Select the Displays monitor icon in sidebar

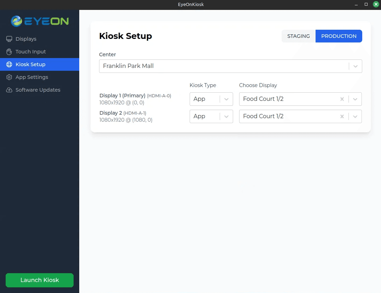[x=8, y=39]
